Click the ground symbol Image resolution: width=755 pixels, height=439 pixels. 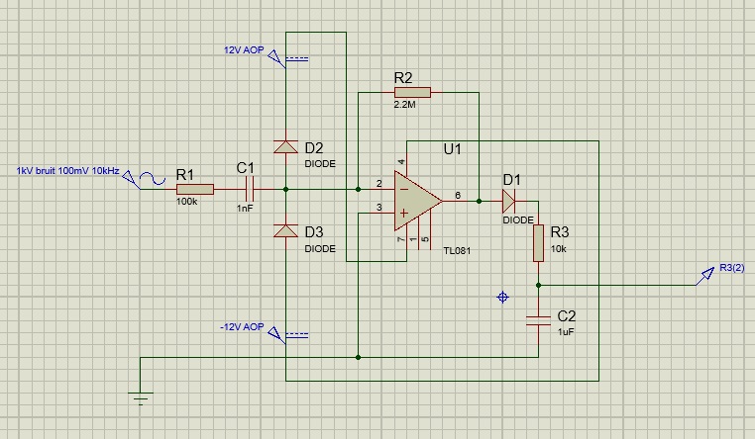pos(141,397)
